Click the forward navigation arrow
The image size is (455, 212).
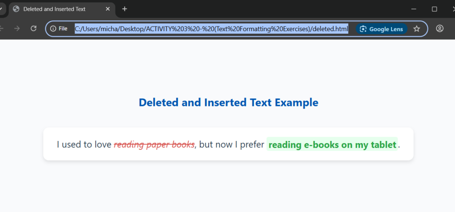click(17, 28)
